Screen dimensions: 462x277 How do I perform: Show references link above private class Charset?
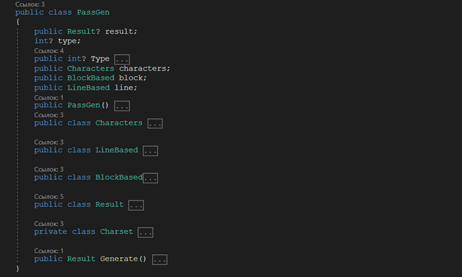(49, 224)
